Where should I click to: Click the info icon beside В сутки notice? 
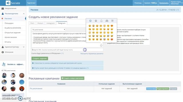(x=33, y=68)
